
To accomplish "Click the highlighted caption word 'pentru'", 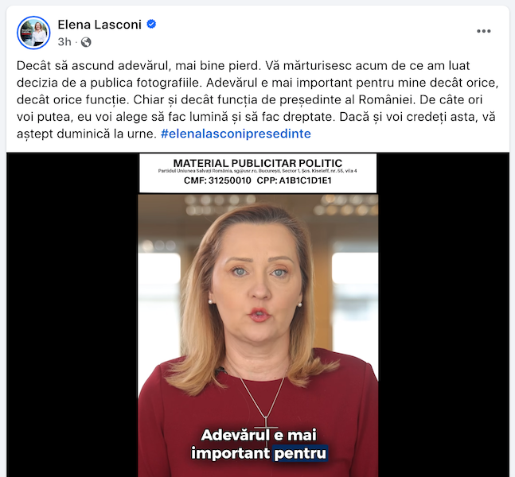I will pos(300,453).
